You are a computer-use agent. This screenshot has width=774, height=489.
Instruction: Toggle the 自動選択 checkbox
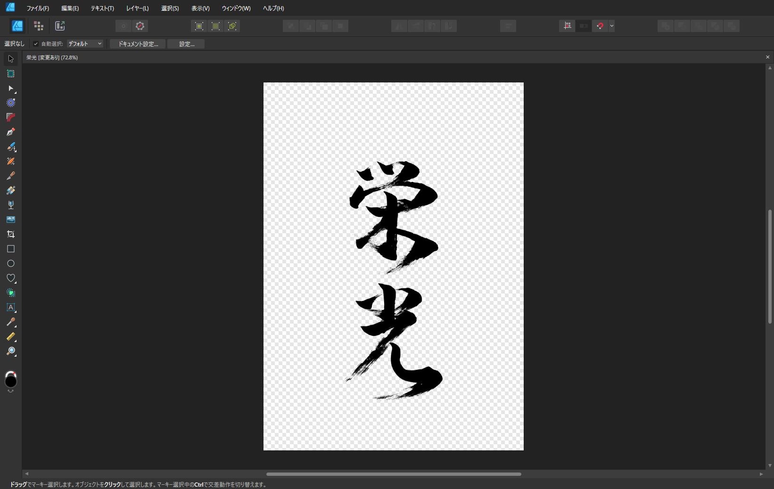pyautogui.click(x=36, y=44)
